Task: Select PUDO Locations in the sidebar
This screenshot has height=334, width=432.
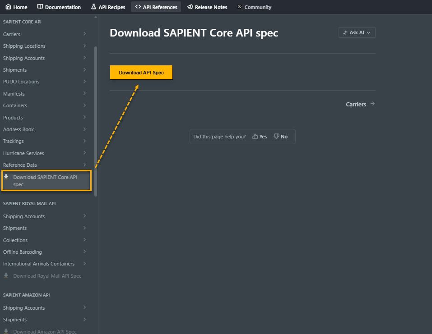Action: [21, 82]
